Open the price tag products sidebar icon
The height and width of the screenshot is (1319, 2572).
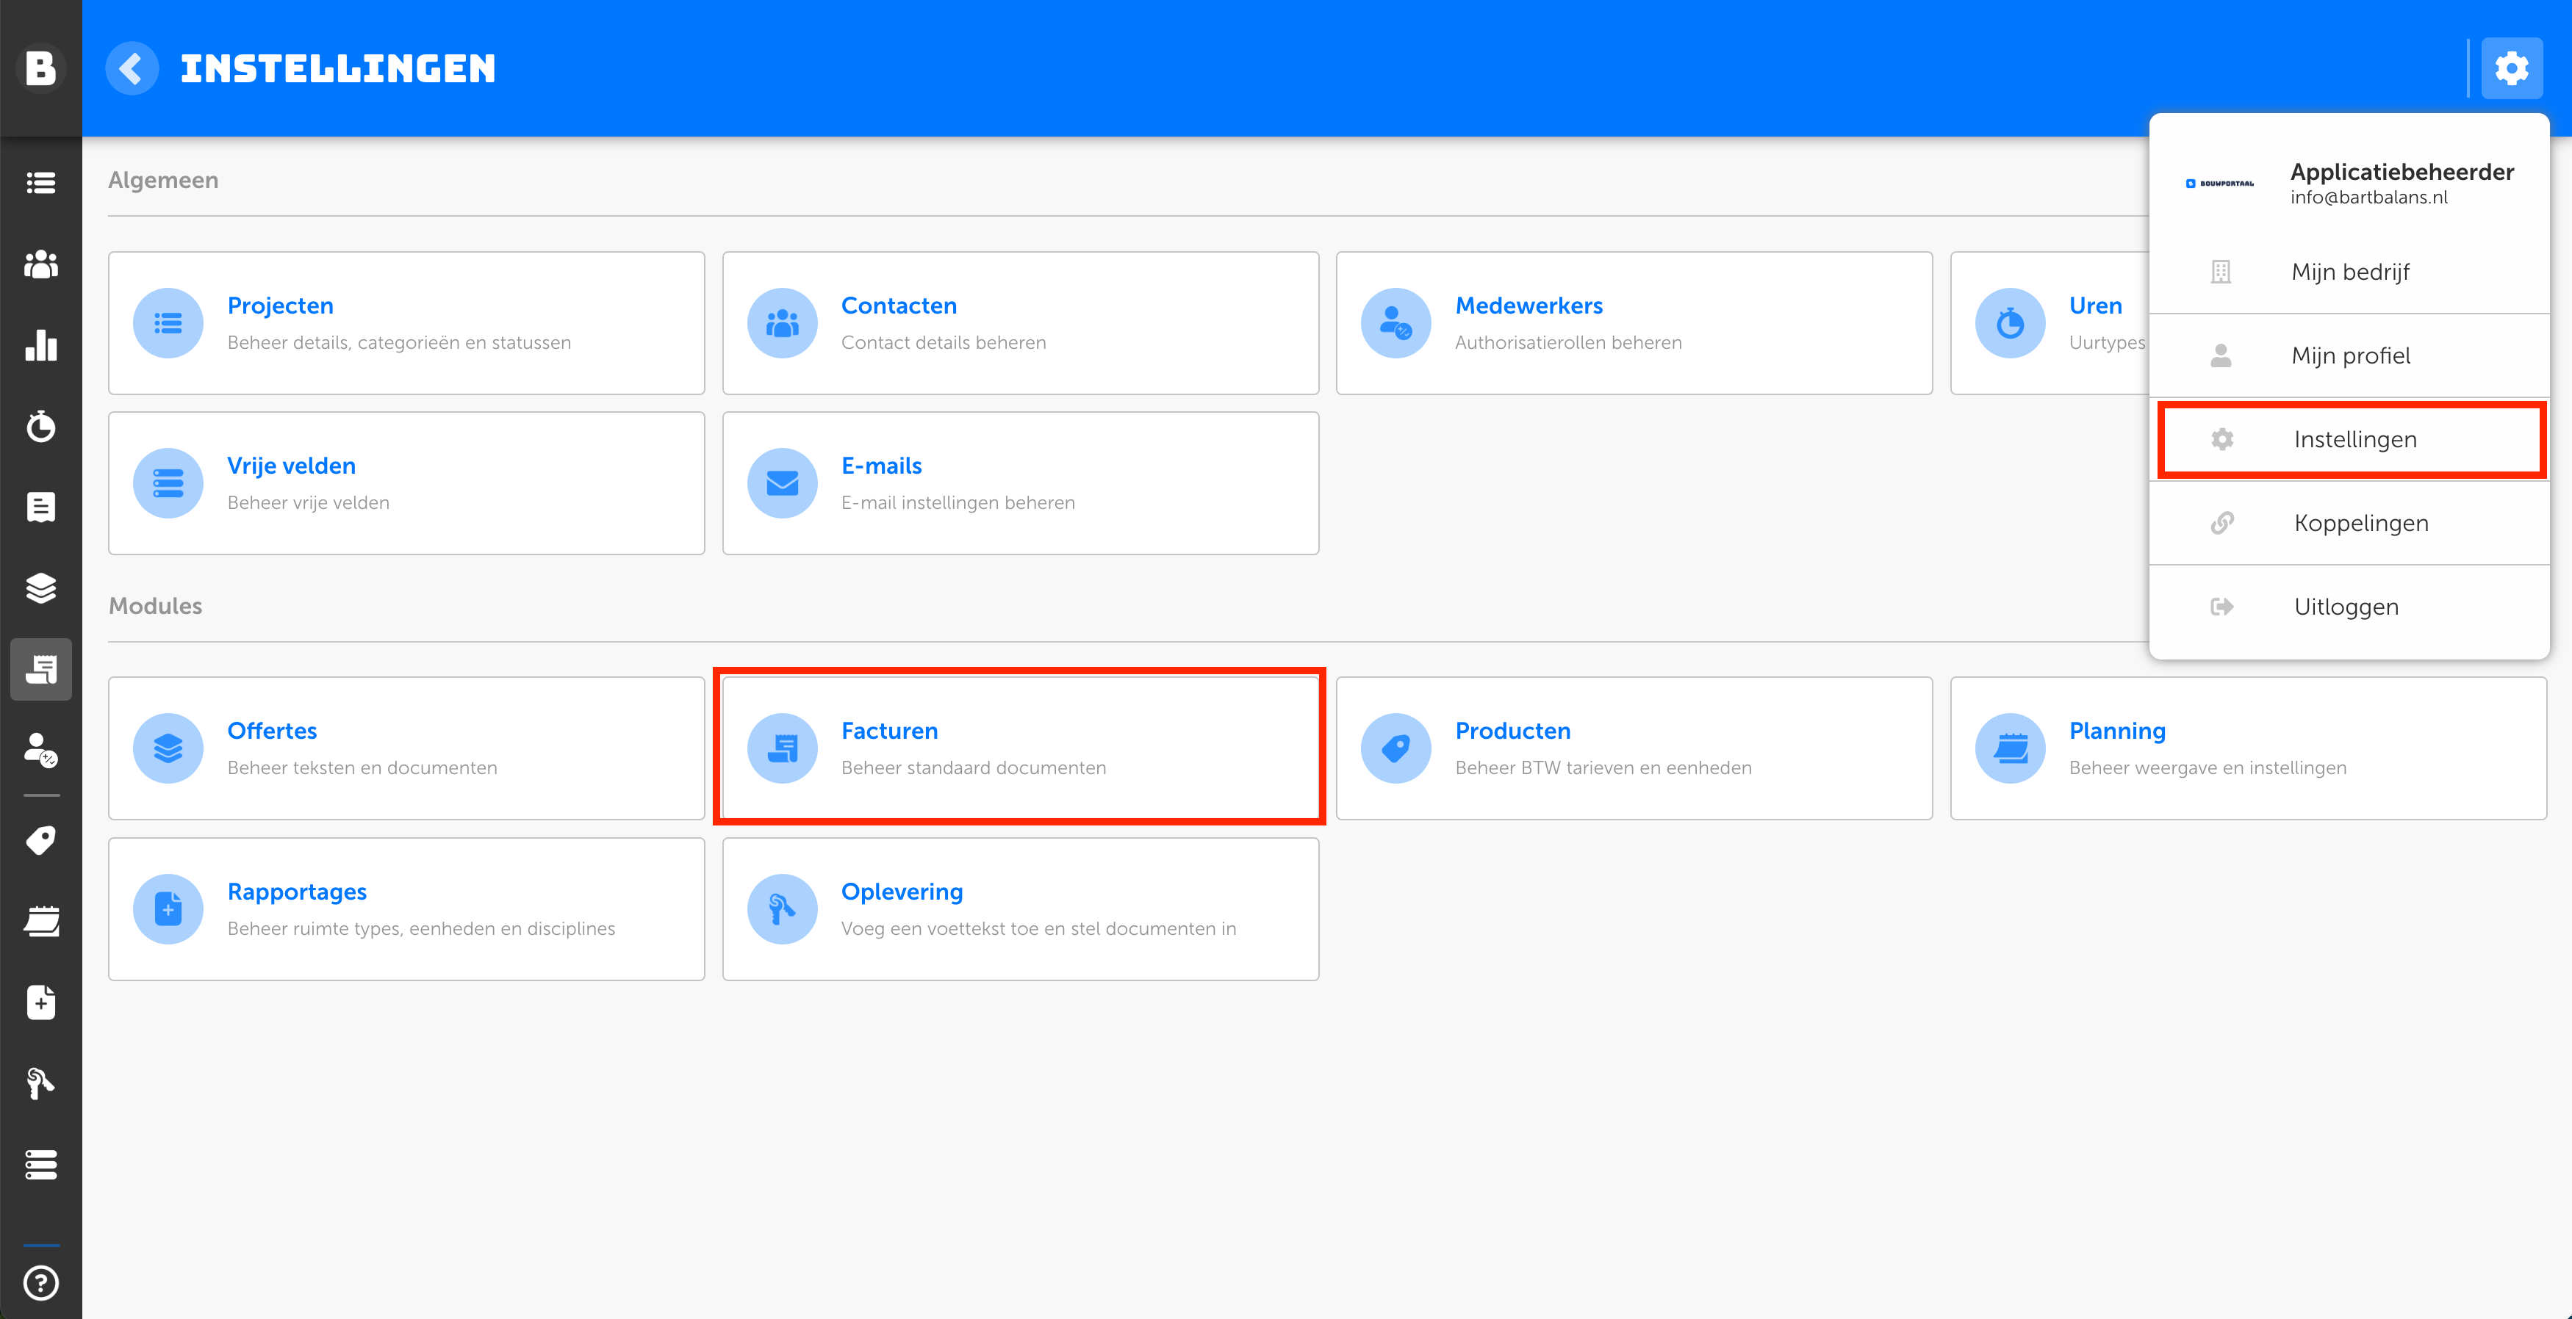click(x=41, y=840)
